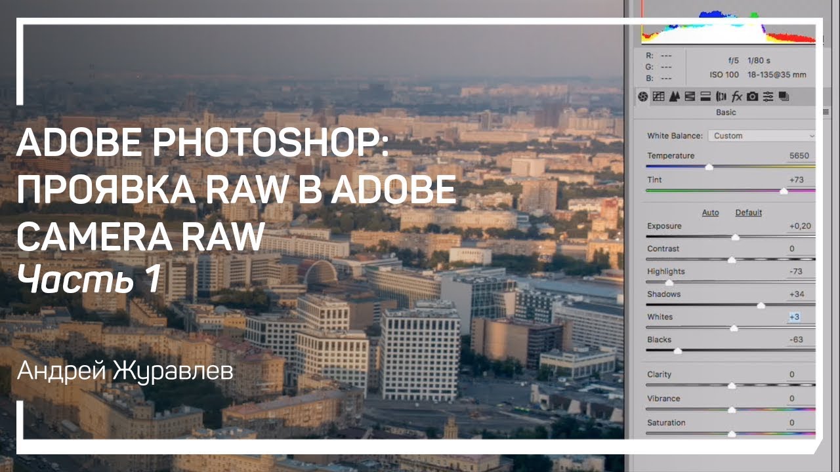The width and height of the screenshot is (840, 472).
Task: Click the '18-135@35 mm' lens text
Action: point(776,75)
